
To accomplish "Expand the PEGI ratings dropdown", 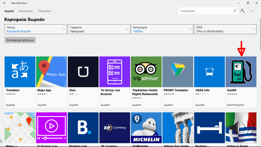I will 225,29.
